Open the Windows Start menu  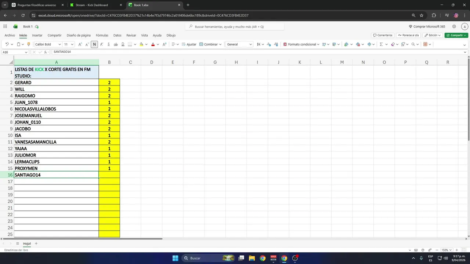coord(175,258)
